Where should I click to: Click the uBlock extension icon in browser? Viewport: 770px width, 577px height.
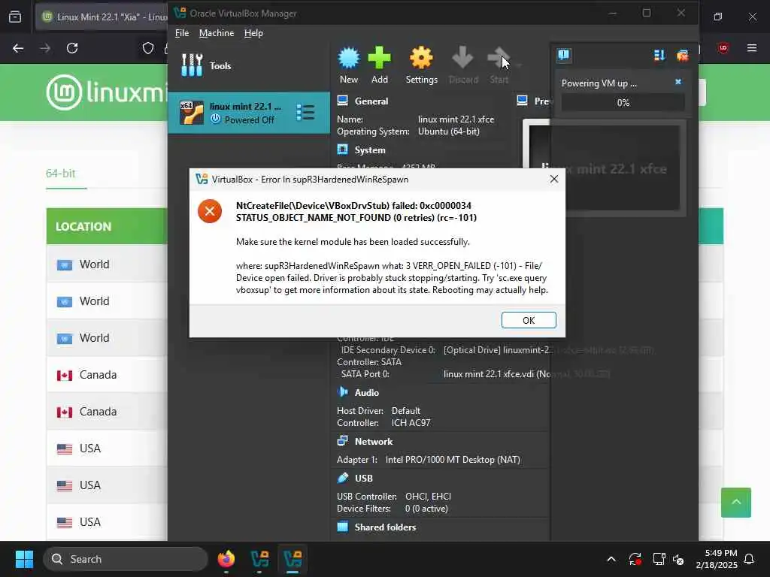click(723, 47)
